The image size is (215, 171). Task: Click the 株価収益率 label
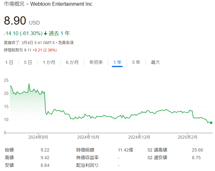point(87,158)
